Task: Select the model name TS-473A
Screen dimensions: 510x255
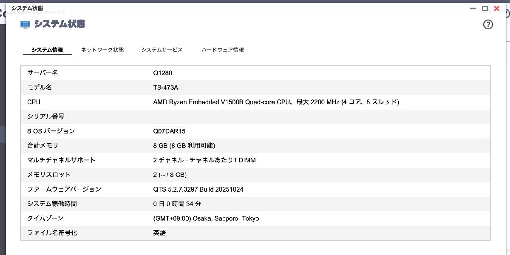Action: pyautogui.click(x=166, y=88)
